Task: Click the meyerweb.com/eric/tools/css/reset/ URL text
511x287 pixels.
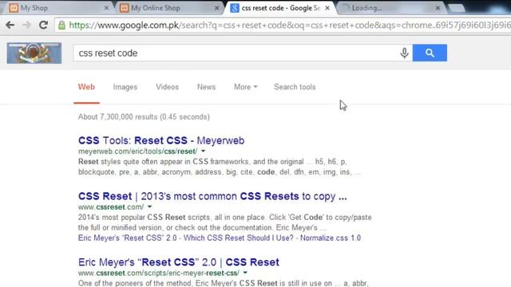Action: [x=137, y=151]
